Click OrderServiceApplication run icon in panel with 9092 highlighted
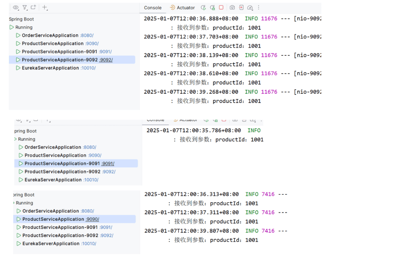The image size is (393, 266). click(x=18, y=35)
